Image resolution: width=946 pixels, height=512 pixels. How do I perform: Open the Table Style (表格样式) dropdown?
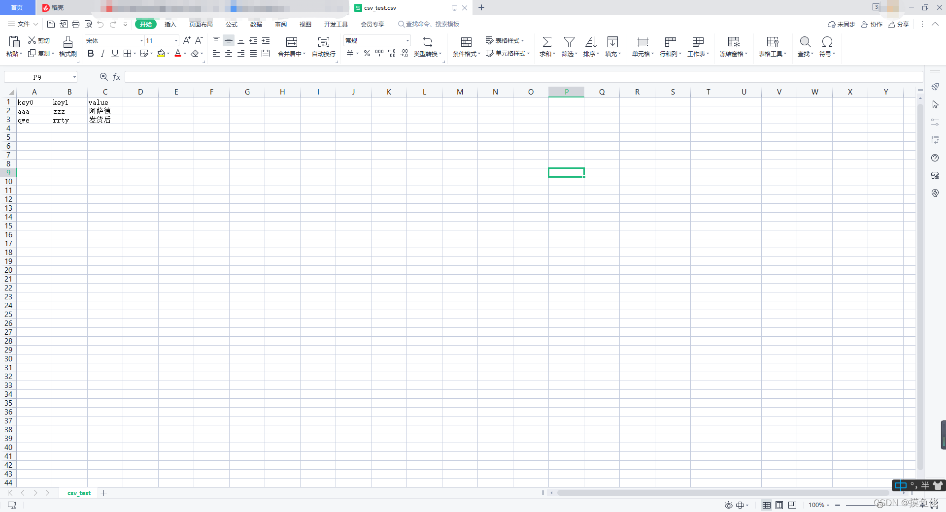click(505, 40)
